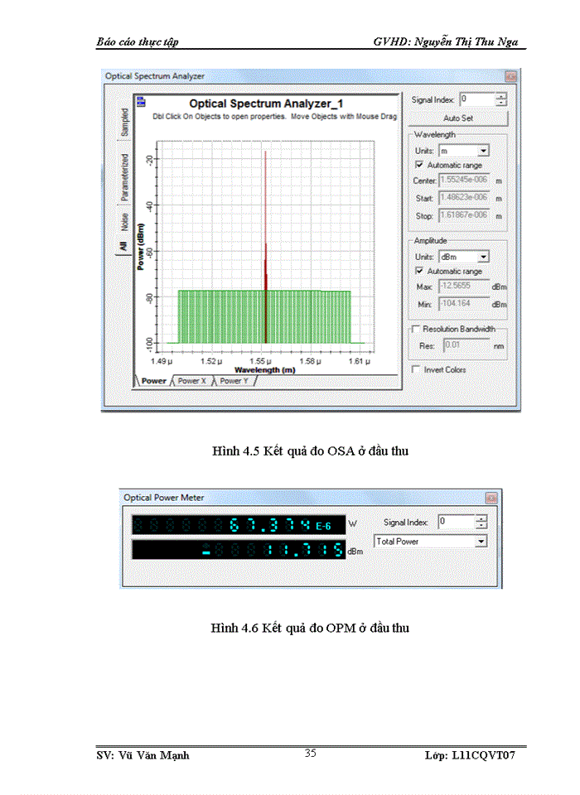Click the Signal Index field in Optical Power Meter
The height and width of the screenshot is (795, 580).
[456, 522]
